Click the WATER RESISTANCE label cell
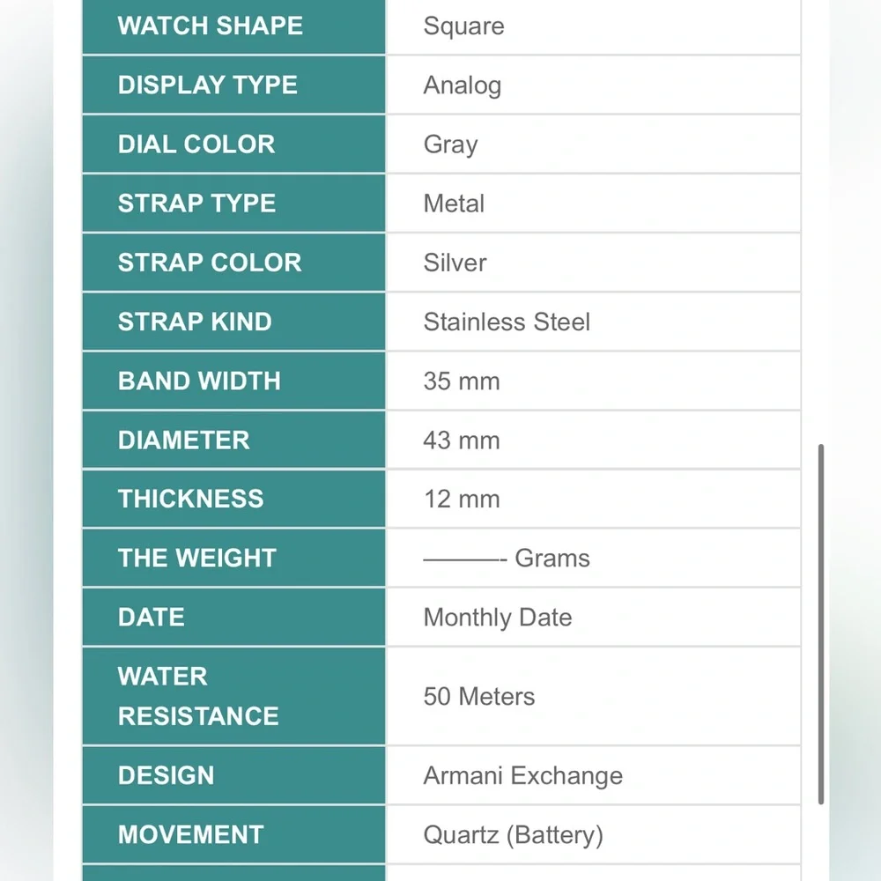 tap(233, 696)
